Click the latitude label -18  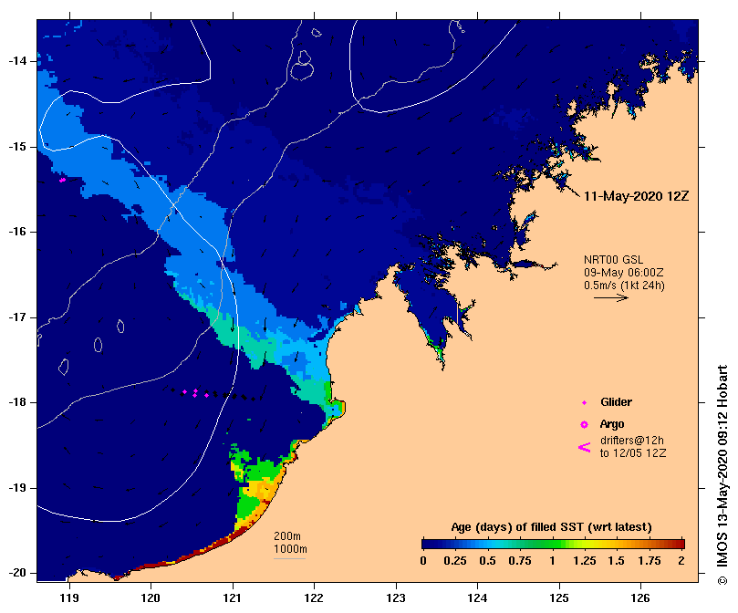(17, 402)
